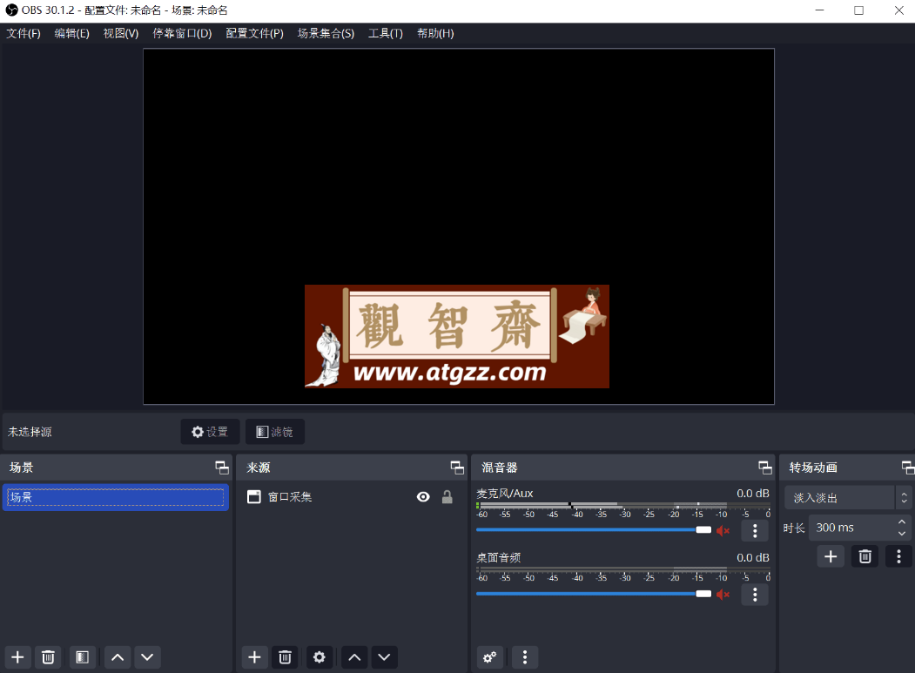The height and width of the screenshot is (673, 915).
Task: Move scene up arrow
Action: point(118,657)
